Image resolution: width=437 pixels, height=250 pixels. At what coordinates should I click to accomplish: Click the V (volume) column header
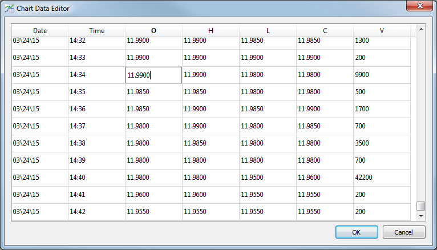click(x=381, y=31)
